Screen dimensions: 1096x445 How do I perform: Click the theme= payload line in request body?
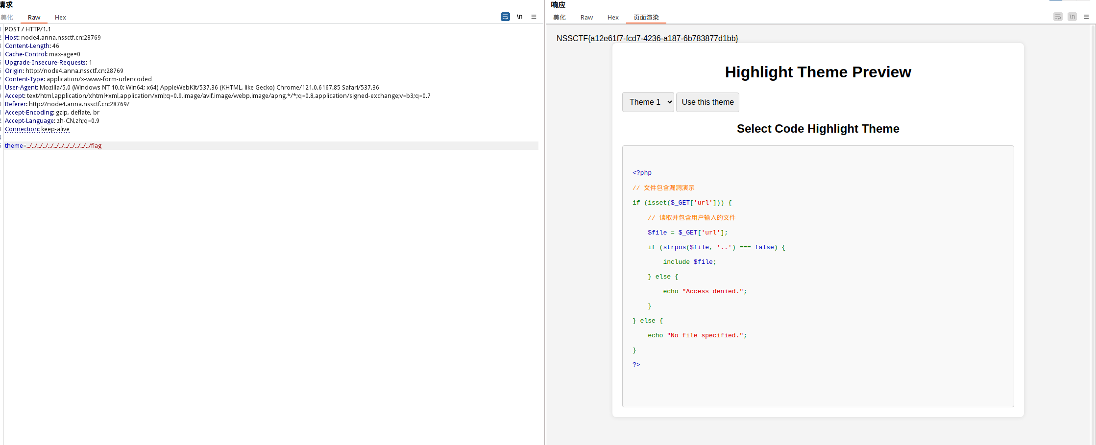[x=53, y=146]
